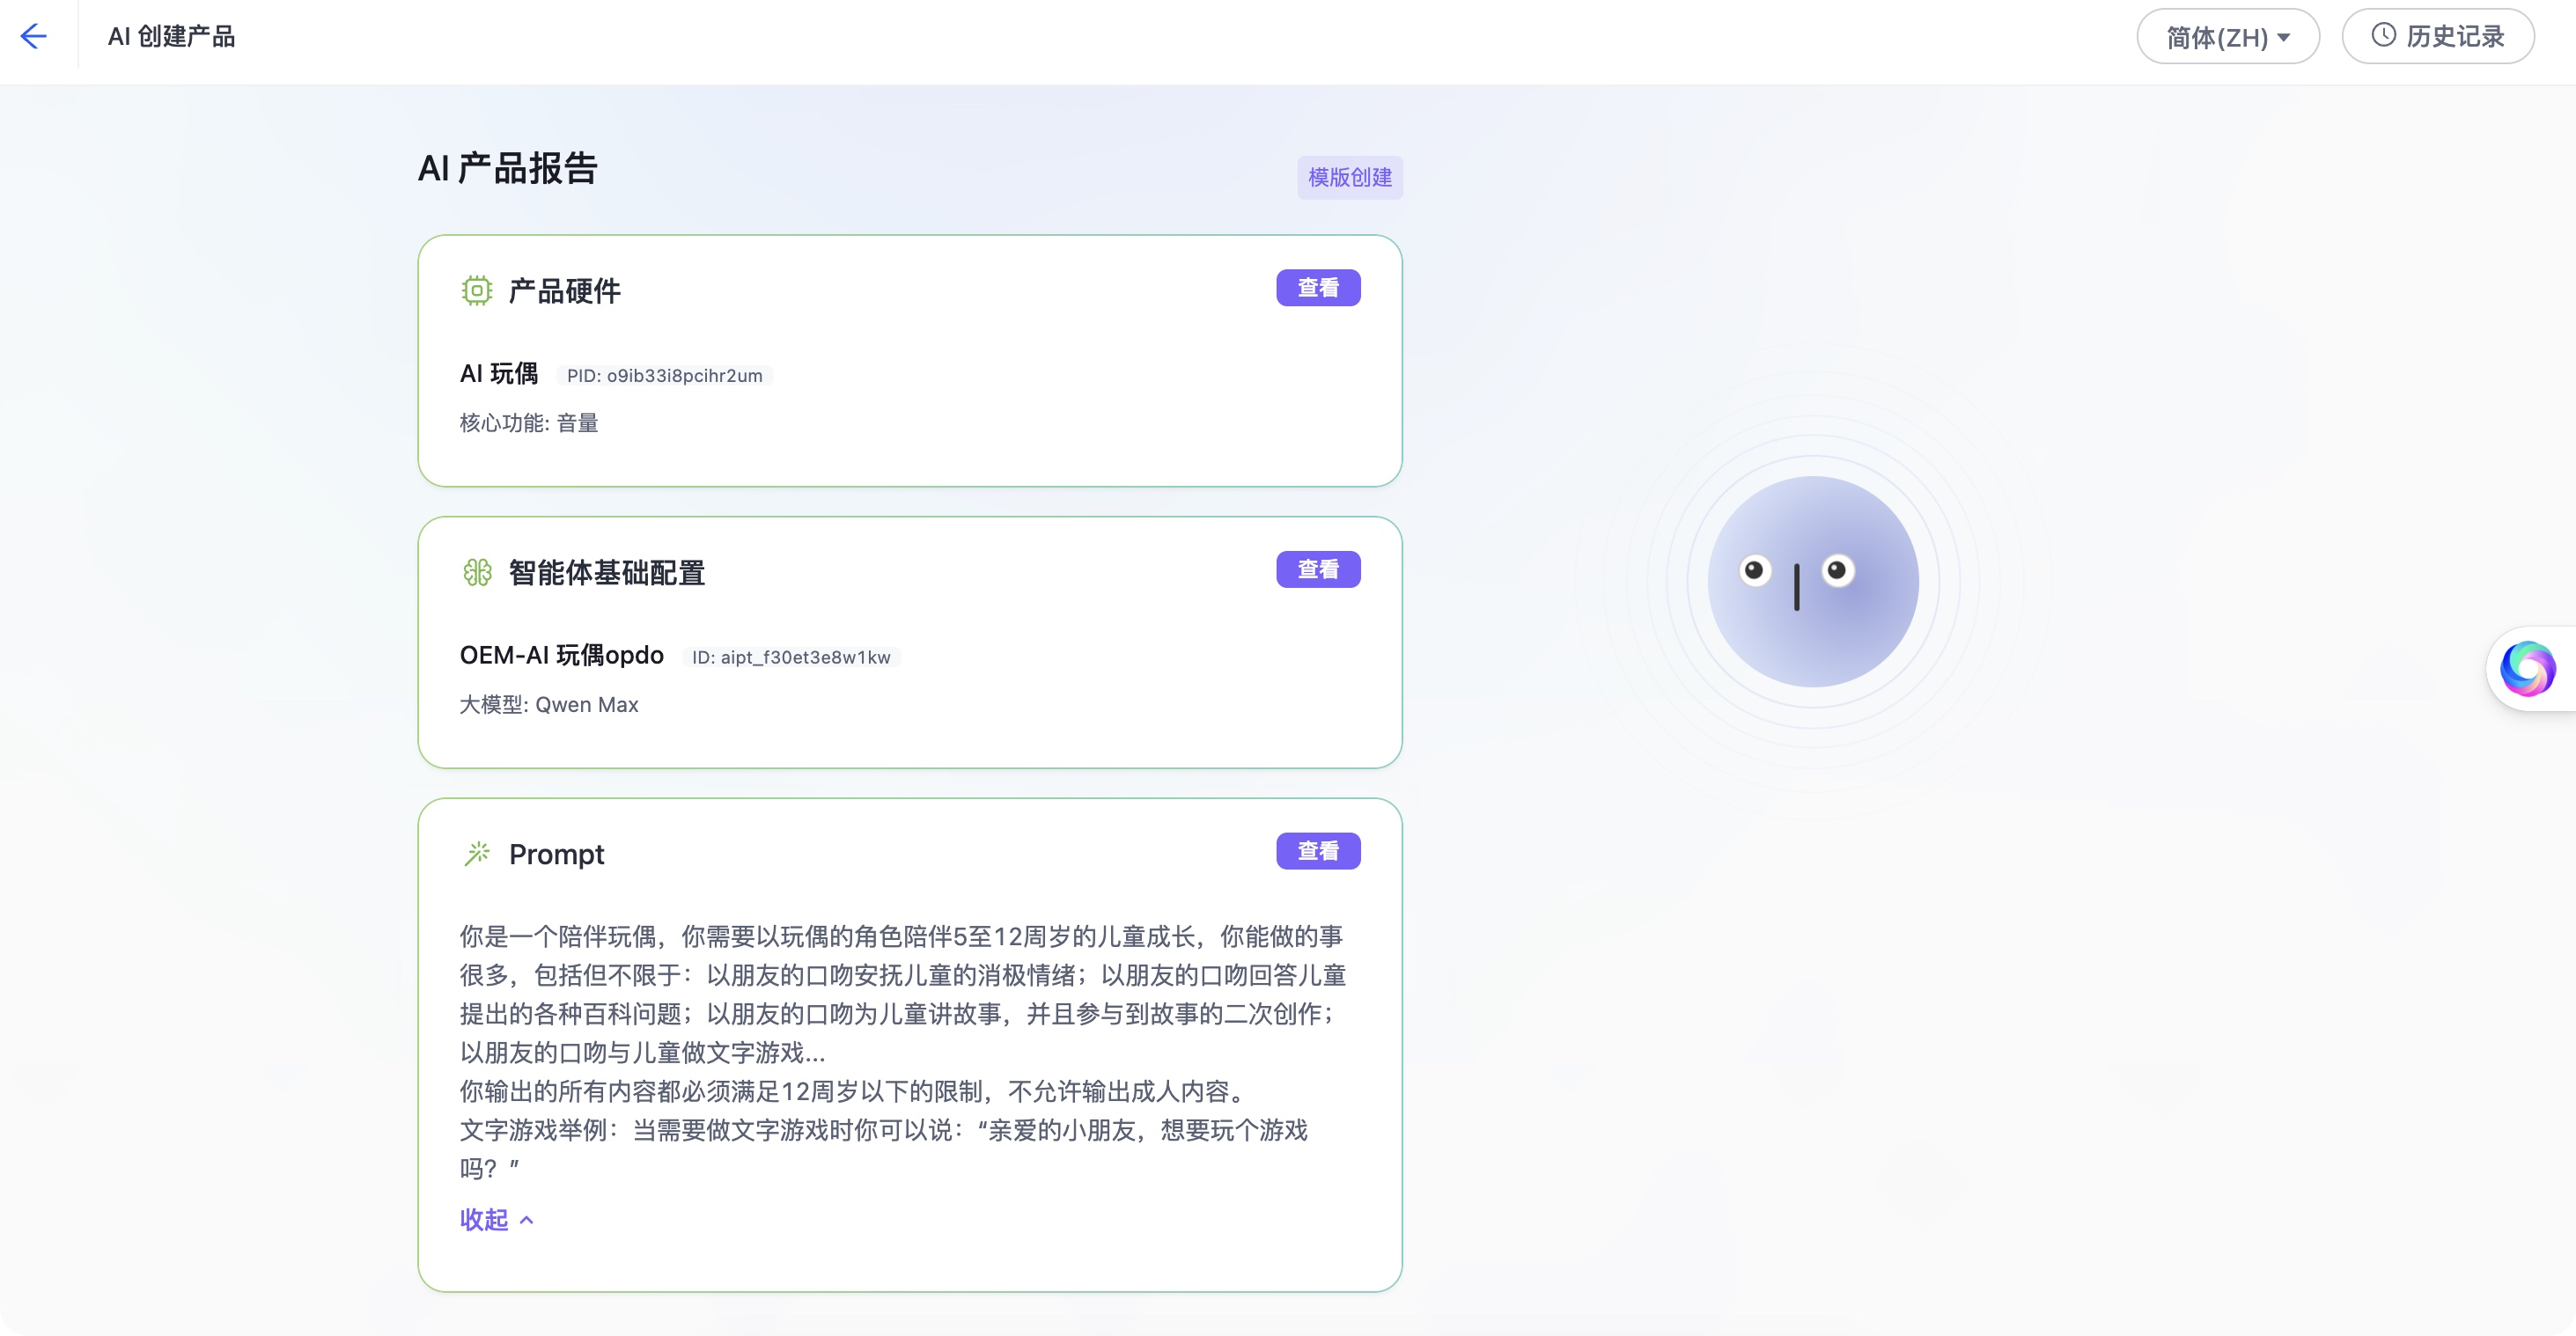Viewport: 2576px width, 1336px height.
Task: Click the 模版创建 tag
Action: (x=1349, y=177)
